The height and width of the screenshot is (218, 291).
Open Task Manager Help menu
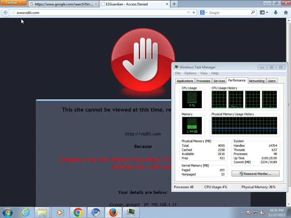(x=215, y=73)
